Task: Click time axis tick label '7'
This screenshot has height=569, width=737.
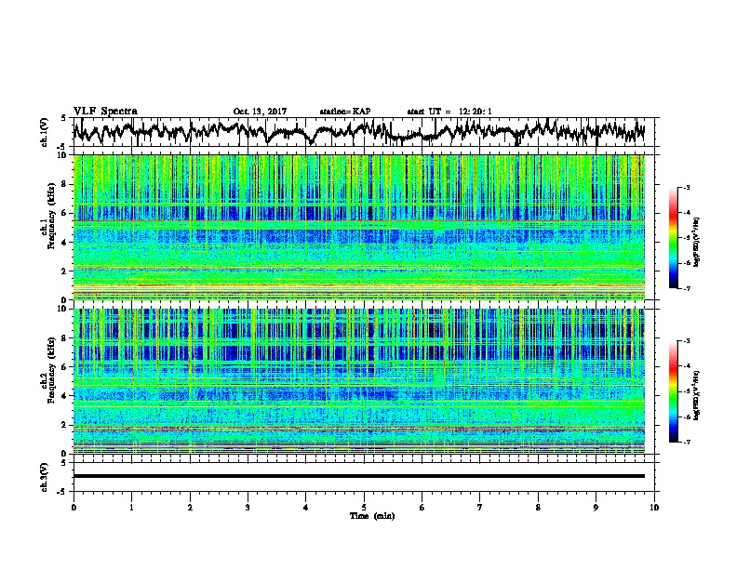Action: click(x=480, y=508)
